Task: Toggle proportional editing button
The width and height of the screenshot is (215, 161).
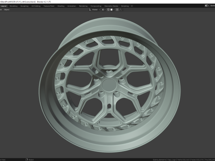Action: click(x=117, y=10)
